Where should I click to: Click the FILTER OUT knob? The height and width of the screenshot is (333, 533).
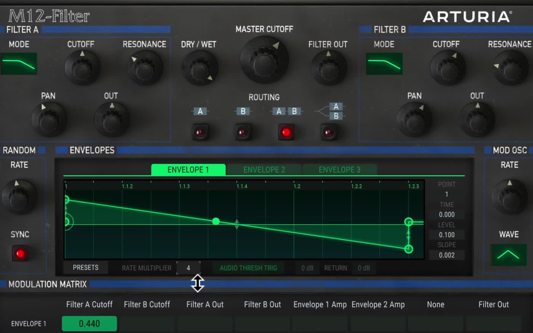coord(329,68)
